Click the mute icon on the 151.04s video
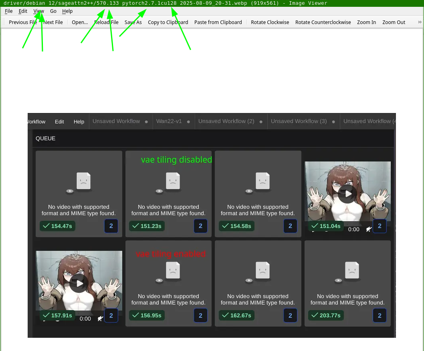Screen dimensions: 424x351 tap(369, 229)
